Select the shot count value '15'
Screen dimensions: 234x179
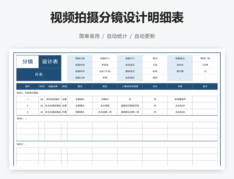205,71
